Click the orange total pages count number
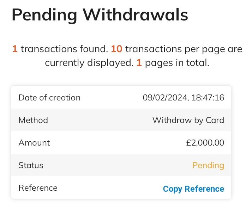The width and height of the screenshot is (252, 209). pos(139,63)
